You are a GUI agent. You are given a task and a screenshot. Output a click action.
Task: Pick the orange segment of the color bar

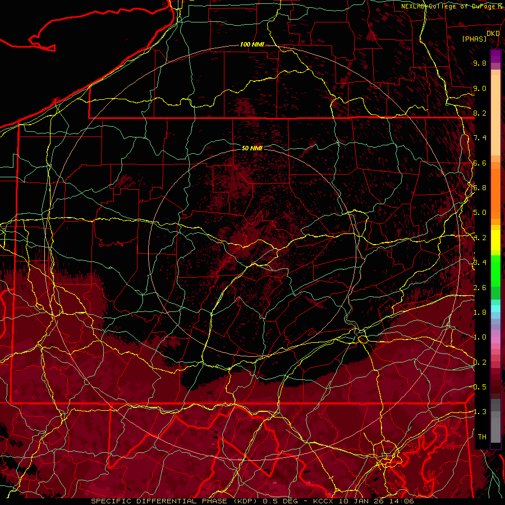(495, 193)
